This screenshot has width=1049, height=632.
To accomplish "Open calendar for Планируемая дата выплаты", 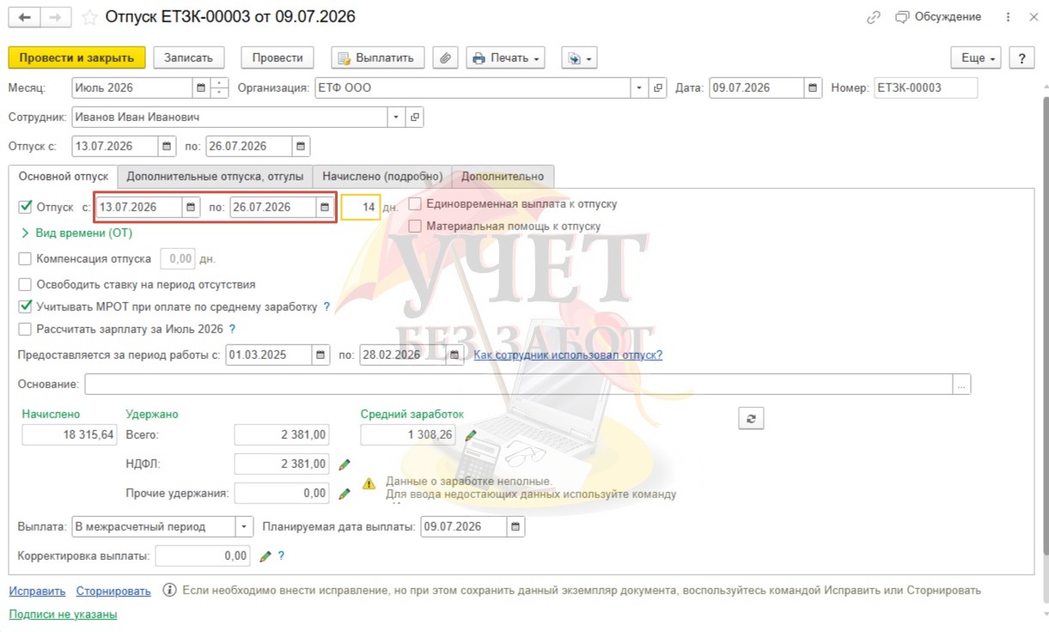I will click(515, 526).
